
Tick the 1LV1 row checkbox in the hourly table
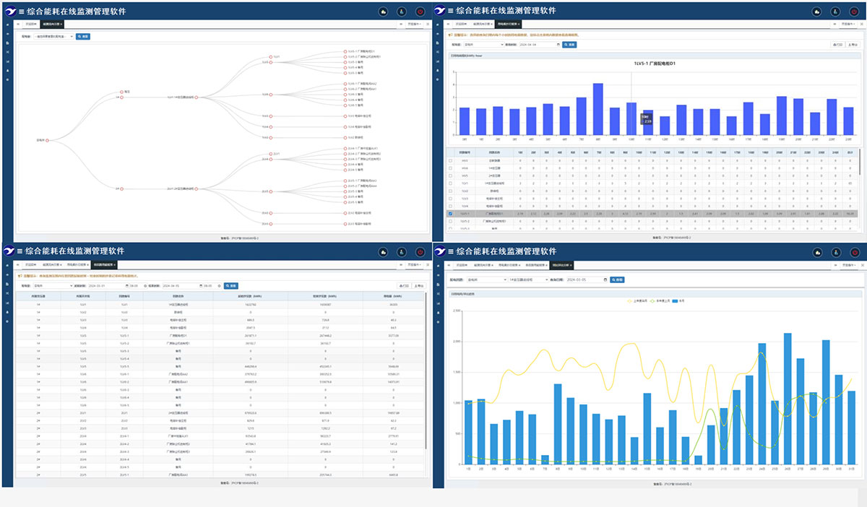(452, 183)
